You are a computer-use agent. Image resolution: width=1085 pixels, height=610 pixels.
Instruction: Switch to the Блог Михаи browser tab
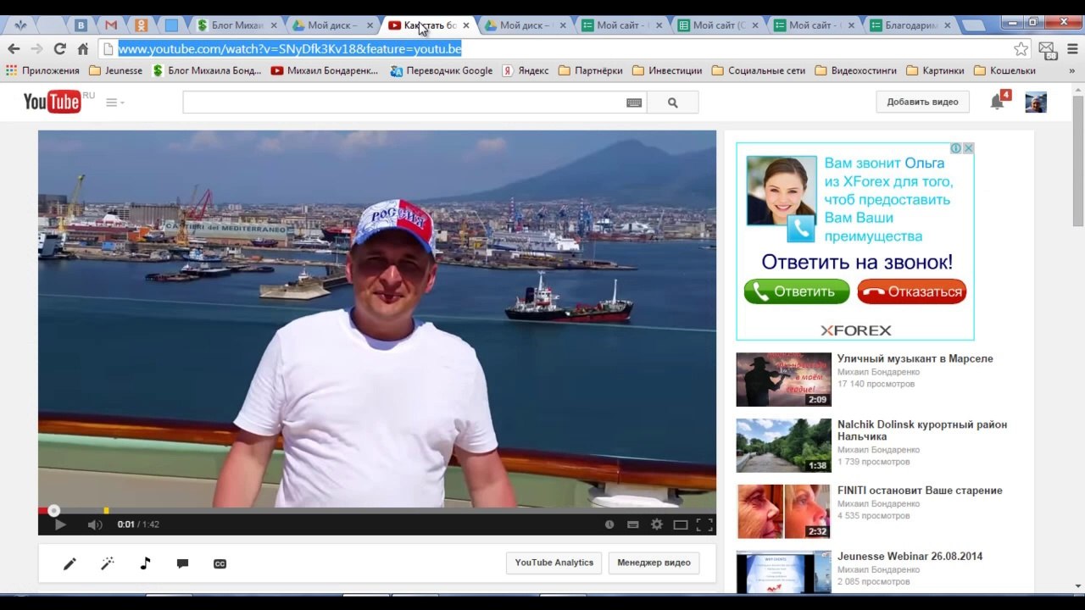pos(236,25)
